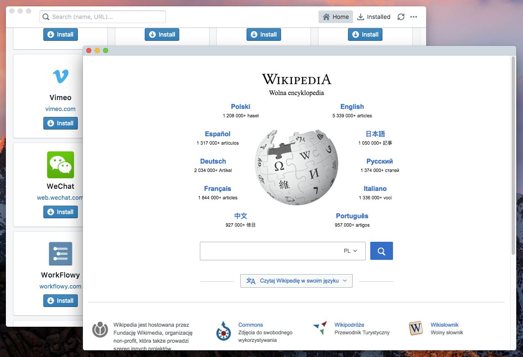This screenshot has width=523, height=357.
Task: Open the vimeo.com link
Action: pos(61,109)
